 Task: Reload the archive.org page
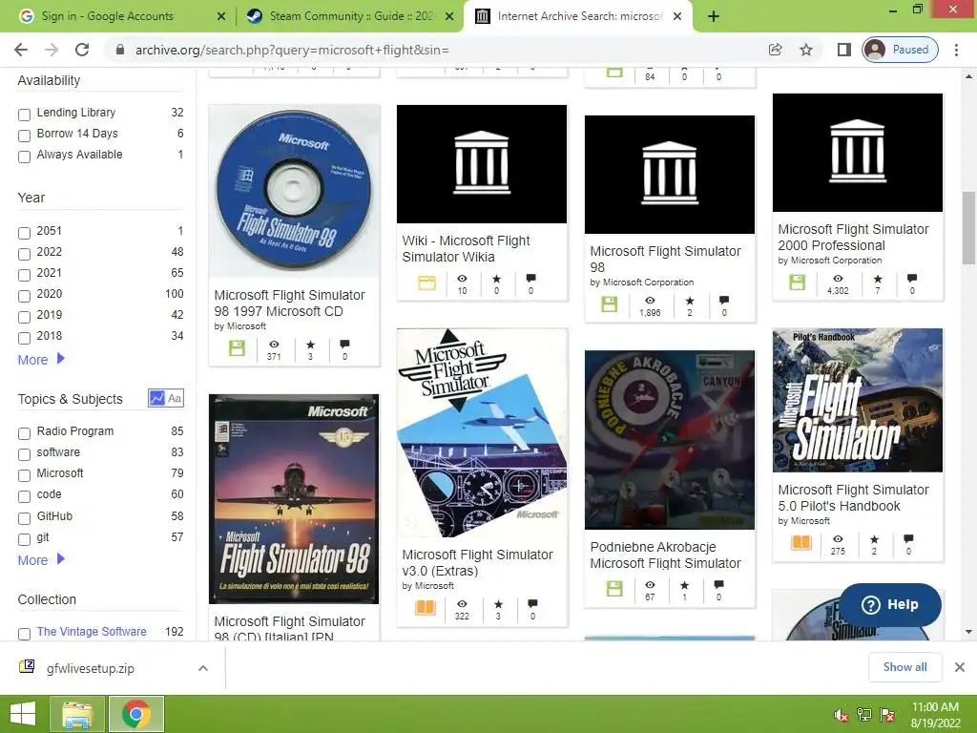pyautogui.click(x=82, y=50)
